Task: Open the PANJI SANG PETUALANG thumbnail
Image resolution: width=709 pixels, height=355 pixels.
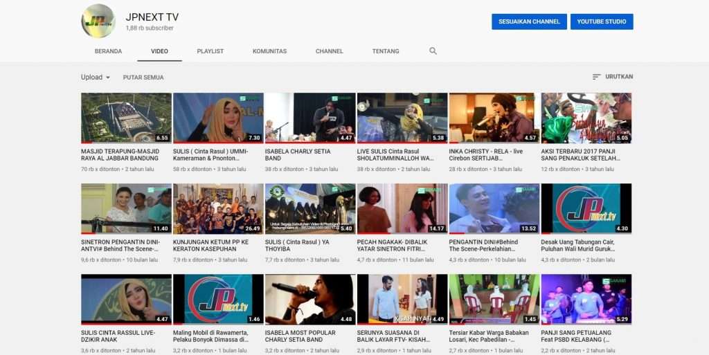Action: tap(586, 300)
